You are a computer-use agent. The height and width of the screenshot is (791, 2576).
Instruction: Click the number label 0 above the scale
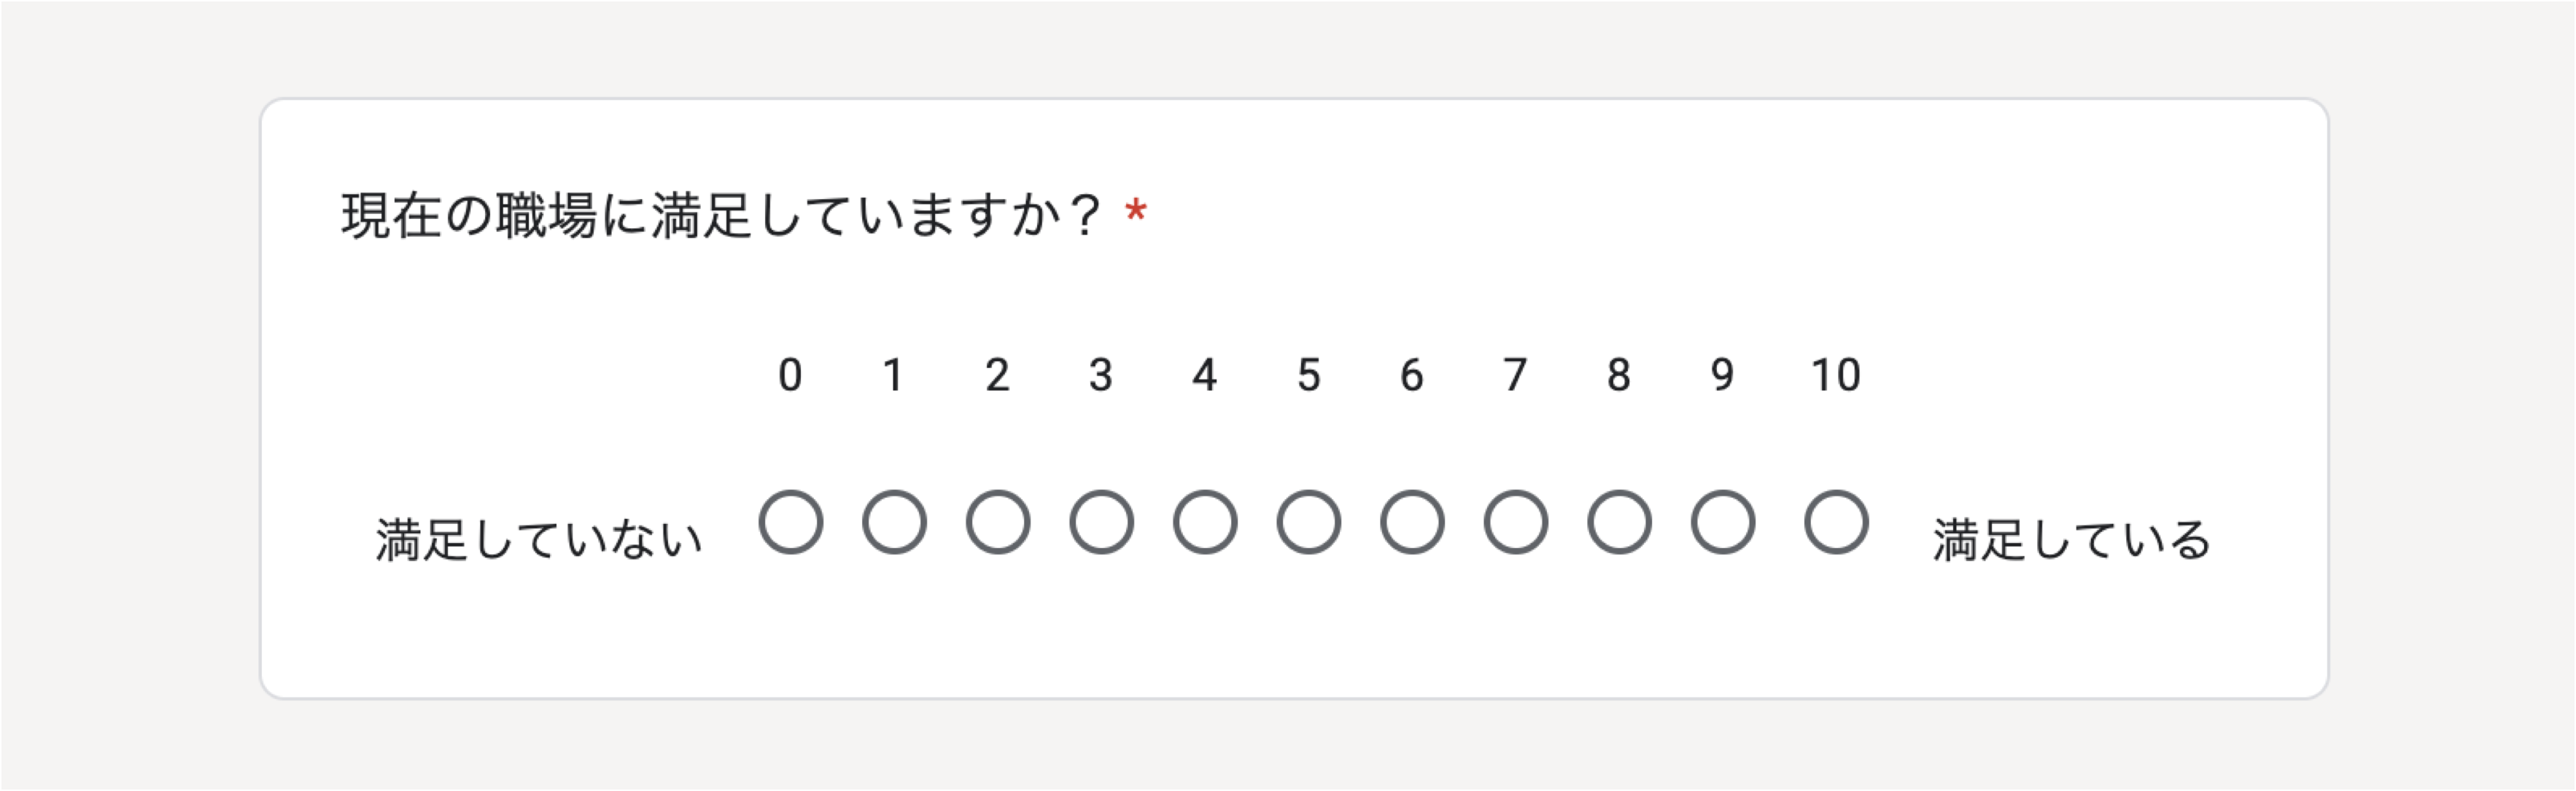pyautogui.click(x=790, y=375)
